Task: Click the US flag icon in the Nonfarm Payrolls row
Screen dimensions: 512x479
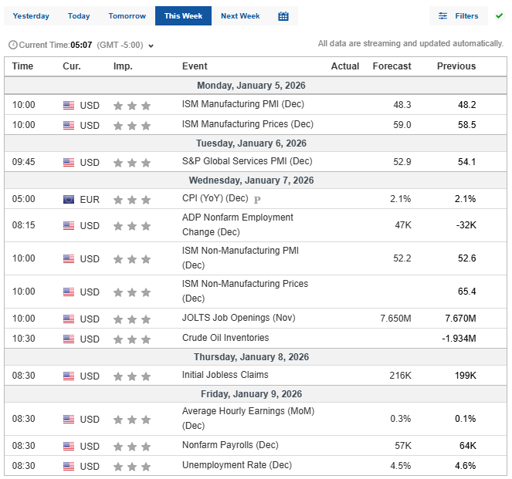Action: coord(69,446)
